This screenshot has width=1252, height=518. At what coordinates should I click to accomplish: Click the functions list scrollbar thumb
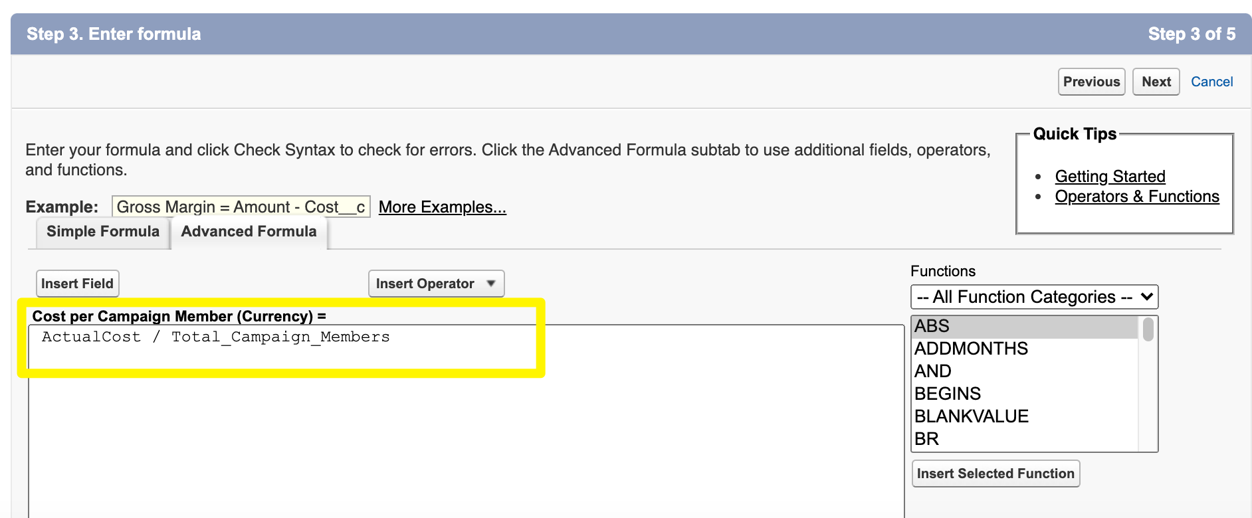coord(1148,329)
